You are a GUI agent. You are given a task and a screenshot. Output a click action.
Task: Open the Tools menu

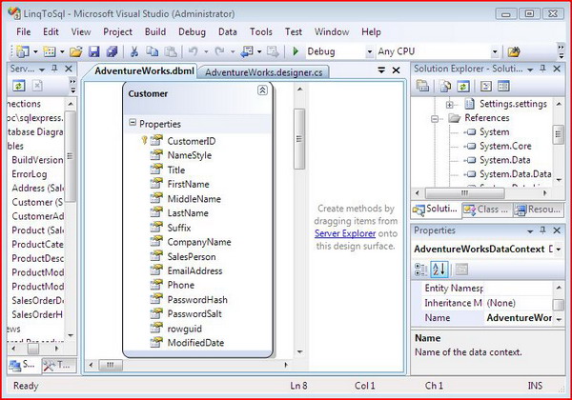click(x=261, y=32)
